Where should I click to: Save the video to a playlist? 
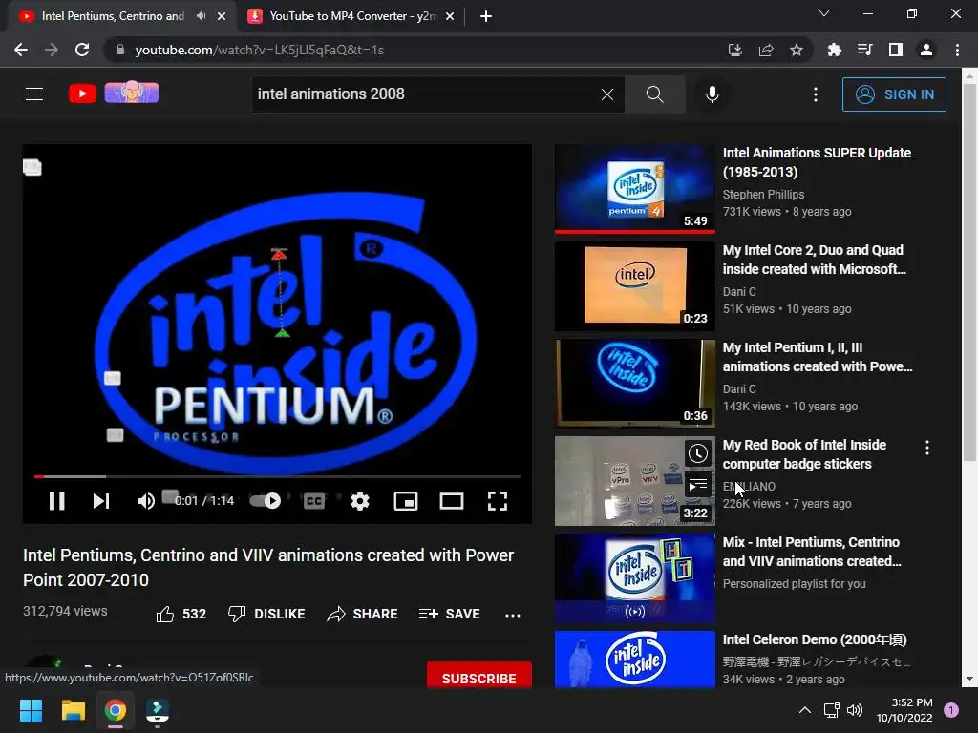[x=450, y=614]
